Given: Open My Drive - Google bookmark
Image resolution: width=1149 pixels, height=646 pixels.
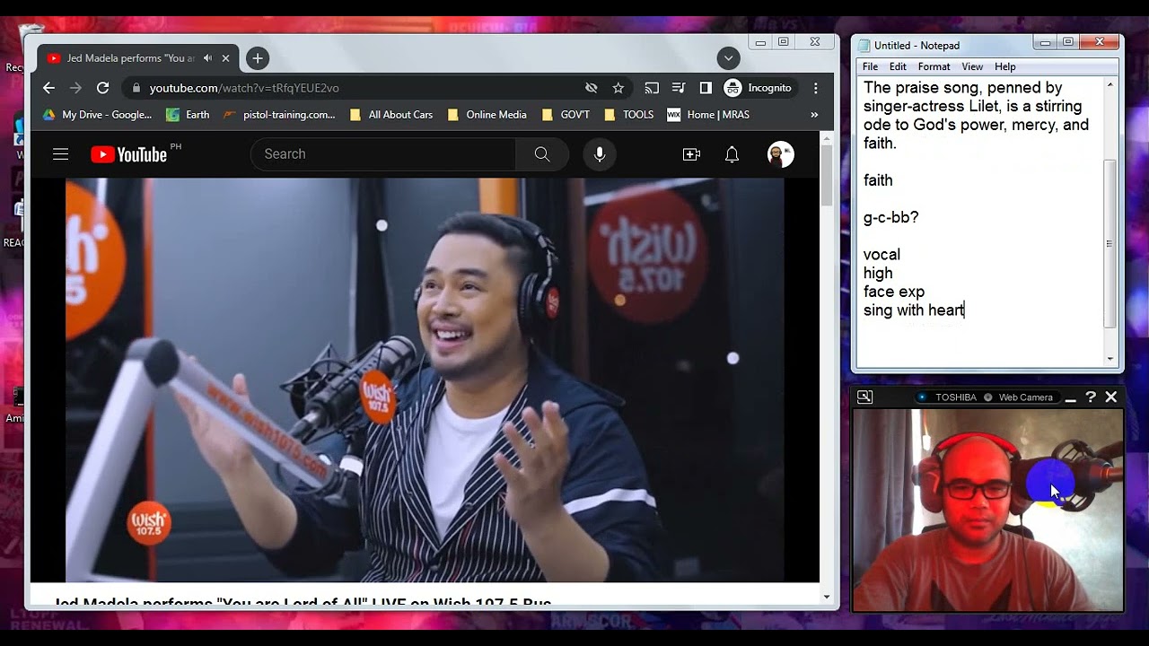Looking at the screenshot, I should pyautogui.click(x=98, y=115).
